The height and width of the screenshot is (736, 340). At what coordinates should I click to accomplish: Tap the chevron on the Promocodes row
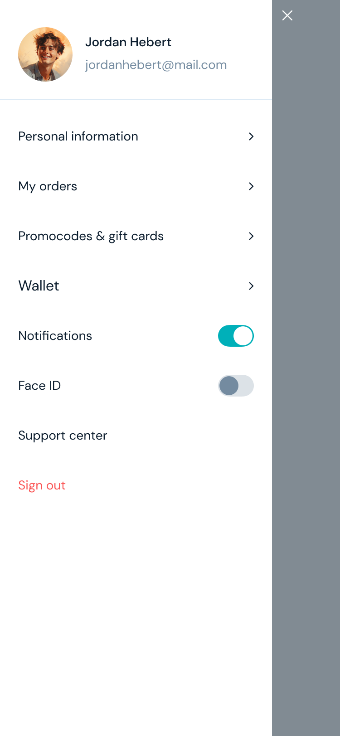pyautogui.click(x=251, y=236)
